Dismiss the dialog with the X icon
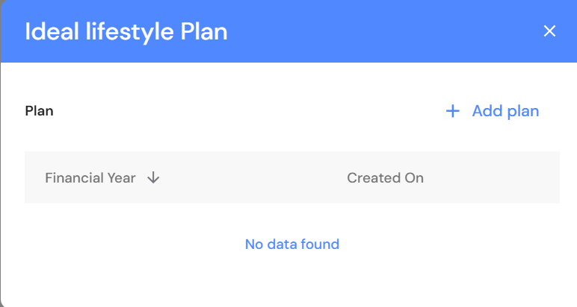 [x=549, y=31]
